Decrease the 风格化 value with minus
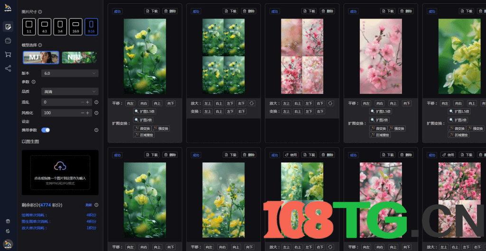Screen dimensions: 486x251 tap(83, 113)
